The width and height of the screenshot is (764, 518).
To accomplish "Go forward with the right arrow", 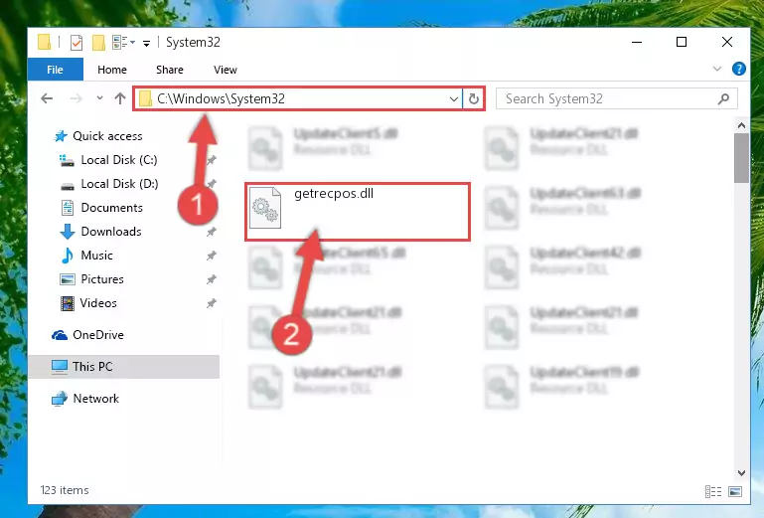I will click(76, 98).
